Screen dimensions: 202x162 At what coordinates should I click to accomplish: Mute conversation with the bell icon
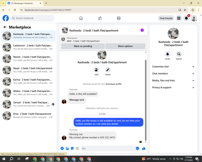[168, 54]
